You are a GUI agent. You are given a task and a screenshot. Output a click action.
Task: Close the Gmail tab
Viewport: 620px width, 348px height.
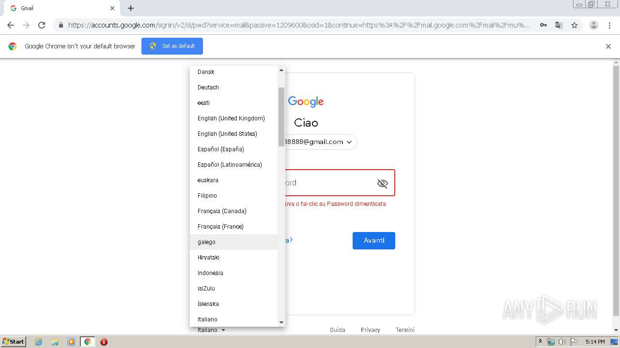[112, 8]
